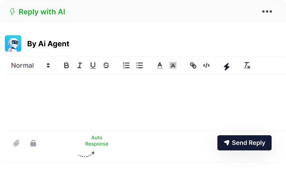Apply italic formatting
Screen dimensions: 286x175
click(x=80, y=65)
